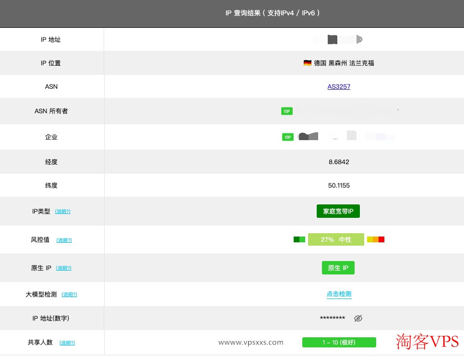Click the masked ******** numeric IP value

click(x=333, y=318)
